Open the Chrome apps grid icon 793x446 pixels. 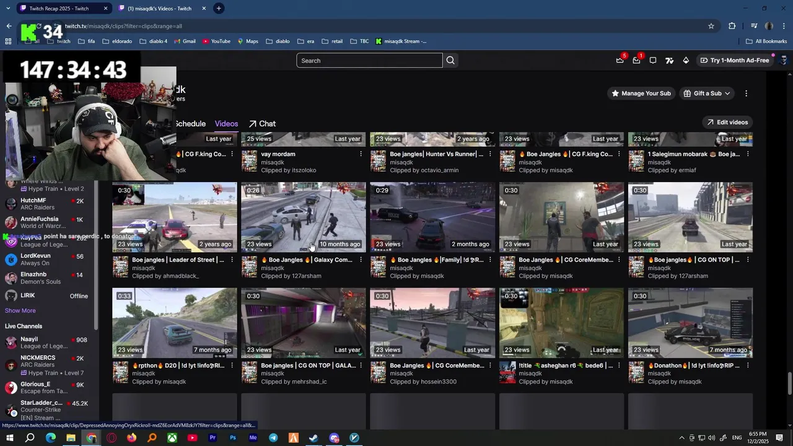(8, 42)
